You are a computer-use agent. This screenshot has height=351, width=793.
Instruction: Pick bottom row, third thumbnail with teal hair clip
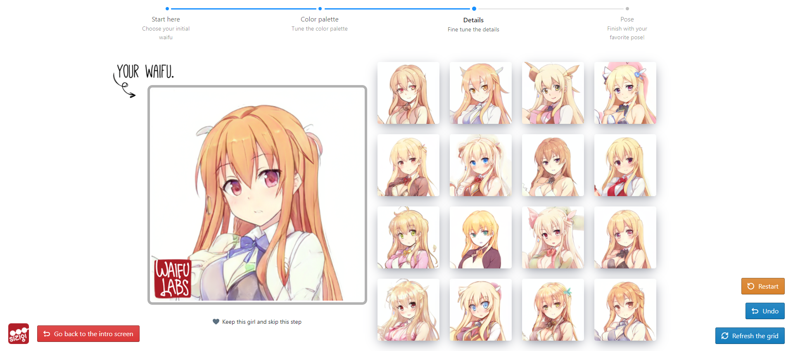(x=553, y=310)
